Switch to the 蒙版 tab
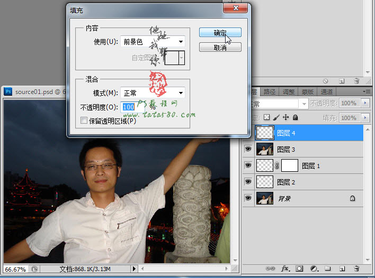Viewport: 375px width, 278px height. coord(307,92)
